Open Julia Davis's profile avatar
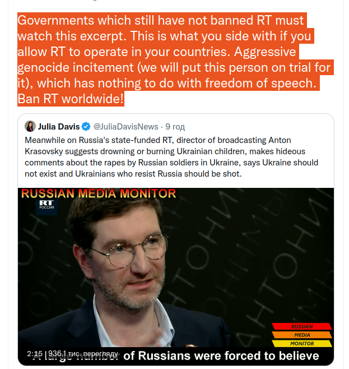 pyautogui.click(x=30, y=126)
